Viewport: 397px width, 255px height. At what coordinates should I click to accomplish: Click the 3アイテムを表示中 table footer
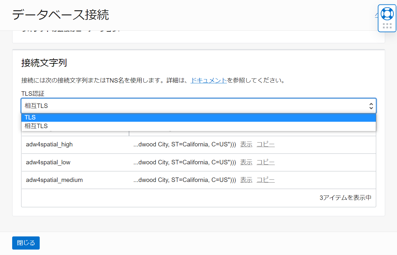pos(345,198)
